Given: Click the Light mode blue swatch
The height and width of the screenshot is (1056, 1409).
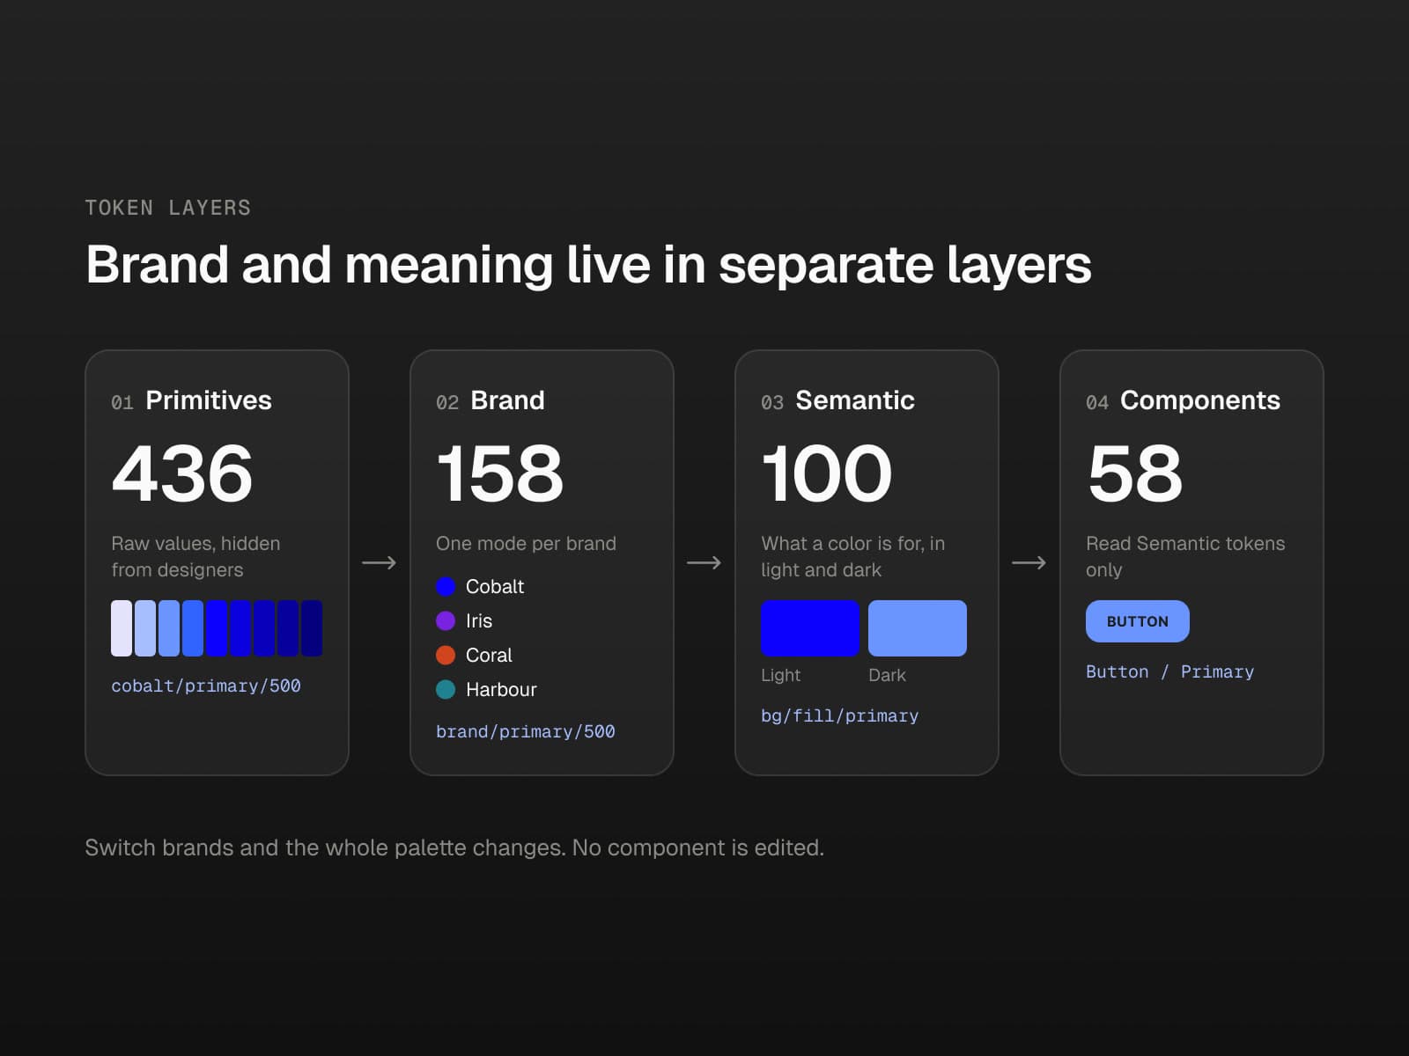Looking at the screenshot, I should point(810,628).
